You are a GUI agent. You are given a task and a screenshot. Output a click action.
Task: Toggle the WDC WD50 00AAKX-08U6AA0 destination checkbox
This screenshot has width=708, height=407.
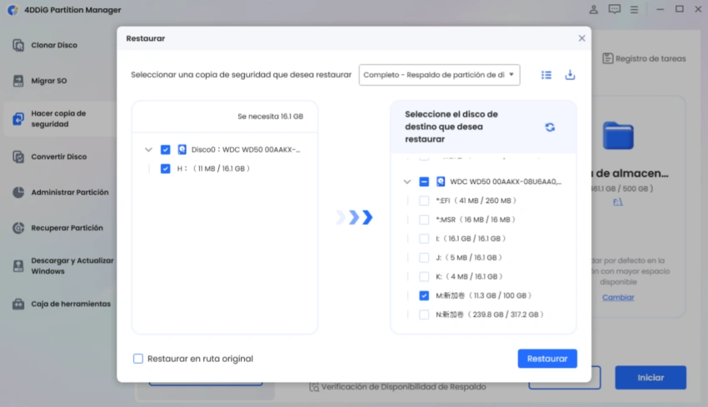[x=423, y=181]
